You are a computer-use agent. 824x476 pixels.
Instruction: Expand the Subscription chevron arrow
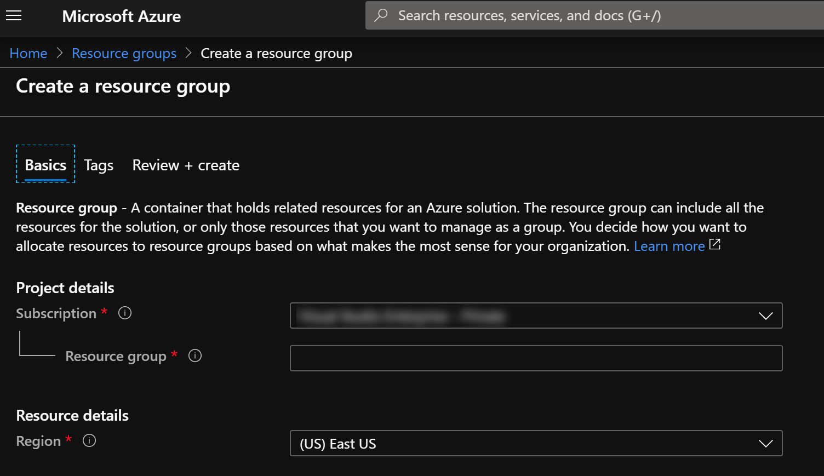(765, 316)
